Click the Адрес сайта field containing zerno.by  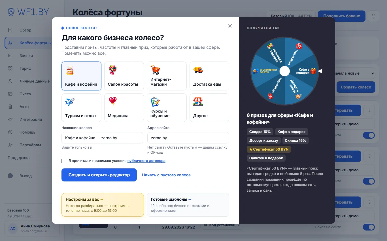pos(188,138)
